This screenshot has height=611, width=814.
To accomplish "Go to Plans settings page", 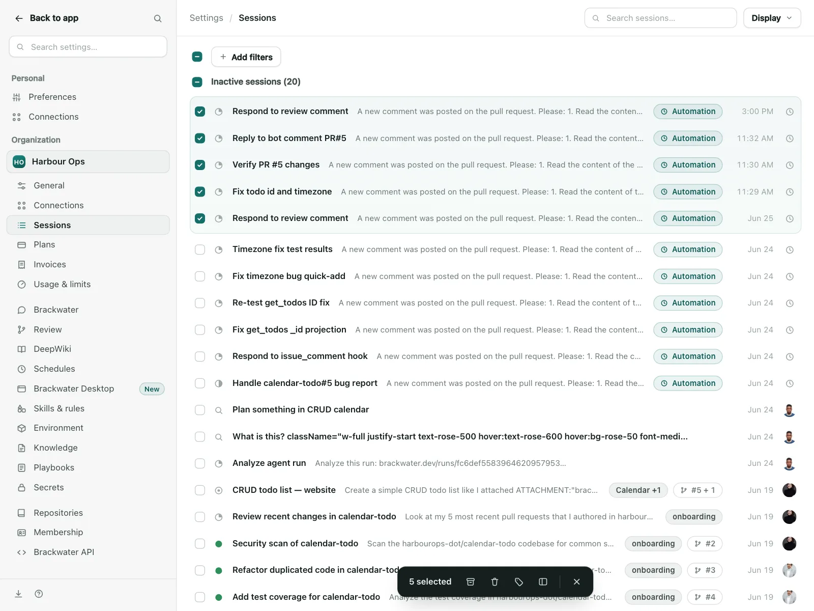I will (88, 244).
